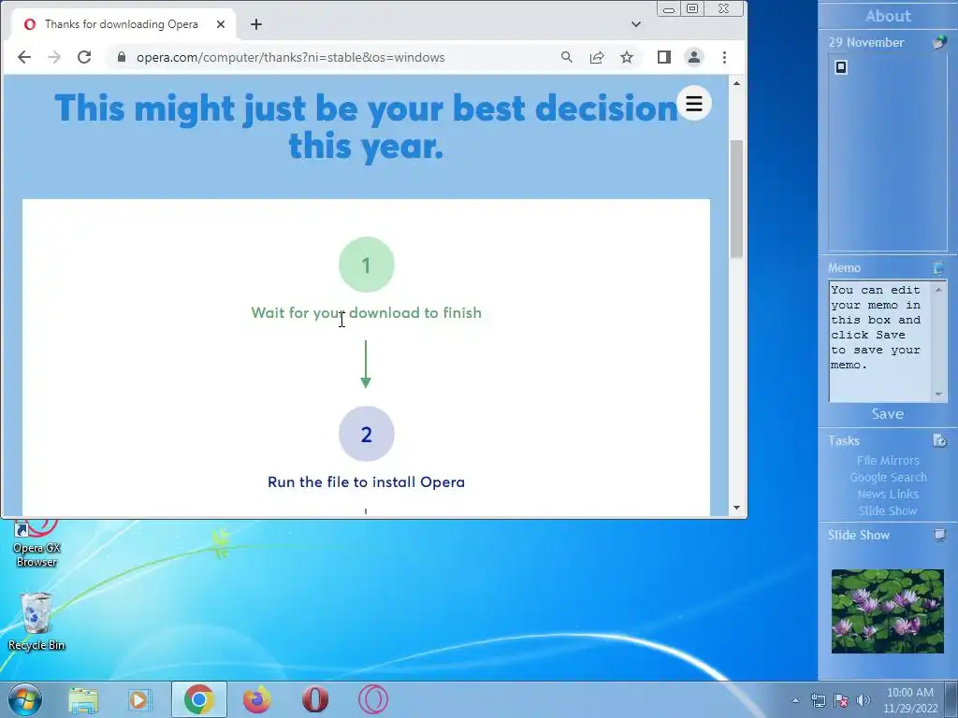Viewport: 958px width, 718px height.
Task: Click the Show desktop button
Action: coord(951,700)
